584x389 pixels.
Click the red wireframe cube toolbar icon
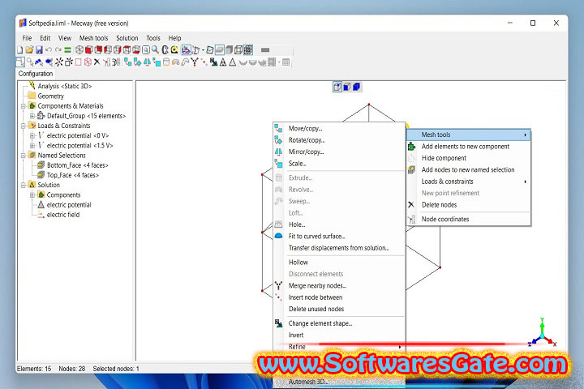[x=88, y=62]
